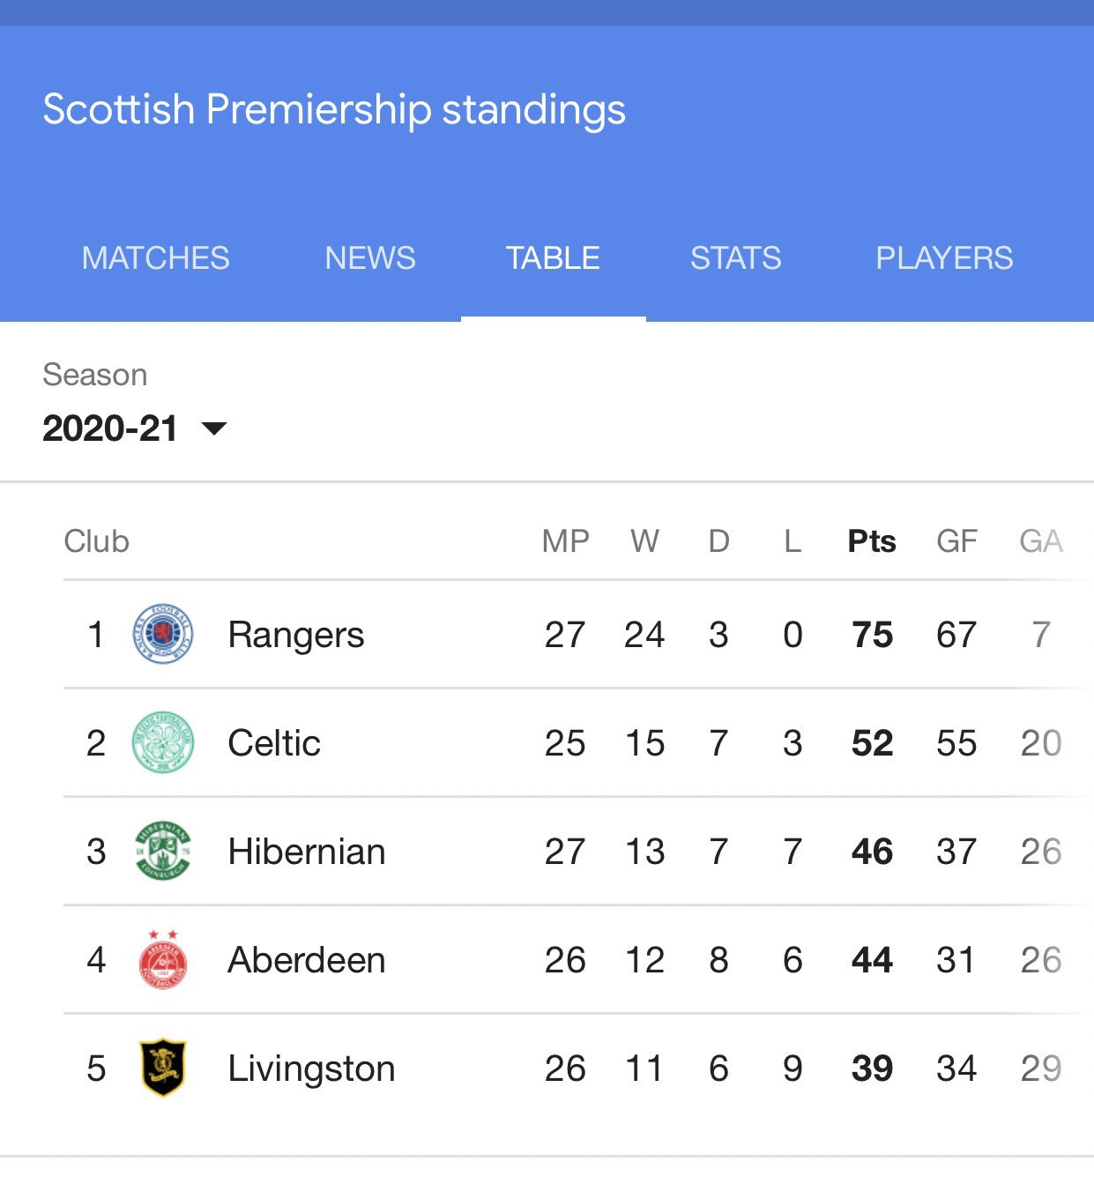Click the Celtic club crest icon
The width and height of the screenshot is (1094, 1199).
pos(162,742)
